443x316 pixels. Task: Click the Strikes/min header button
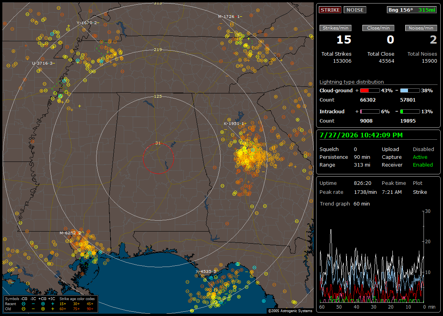335,28
